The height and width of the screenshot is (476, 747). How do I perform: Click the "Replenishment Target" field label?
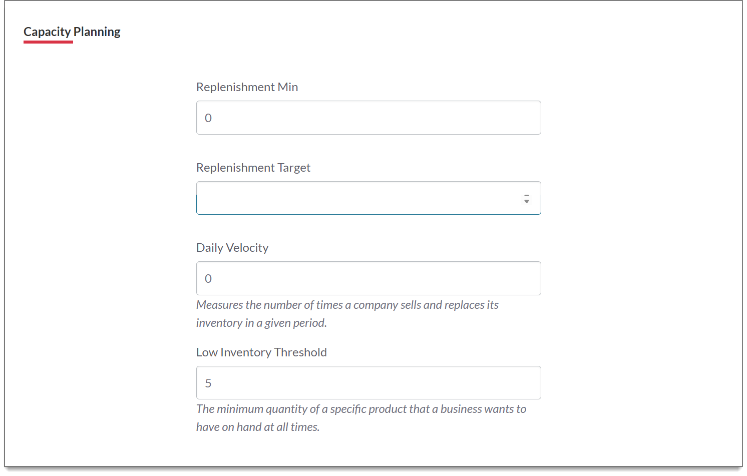tap(253, 168)
